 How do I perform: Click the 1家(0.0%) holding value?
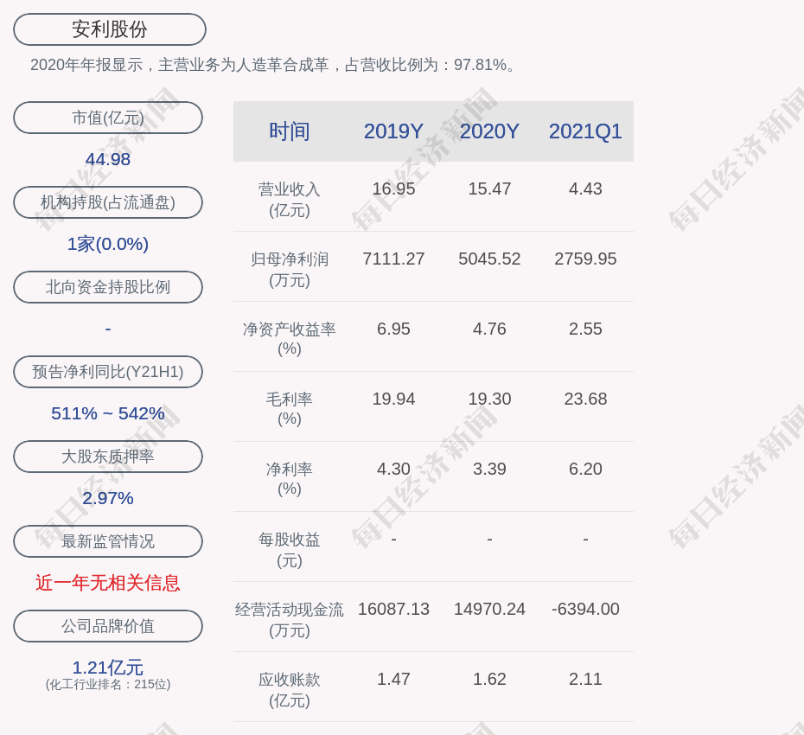(x=108, y=244)
